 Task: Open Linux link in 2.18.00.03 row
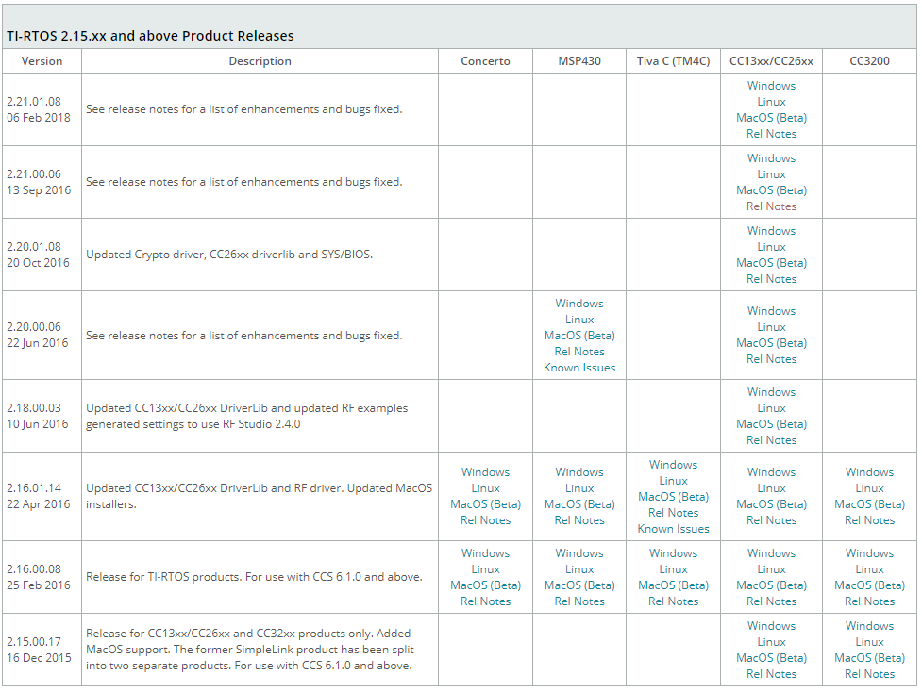click(x=771, y=408)
